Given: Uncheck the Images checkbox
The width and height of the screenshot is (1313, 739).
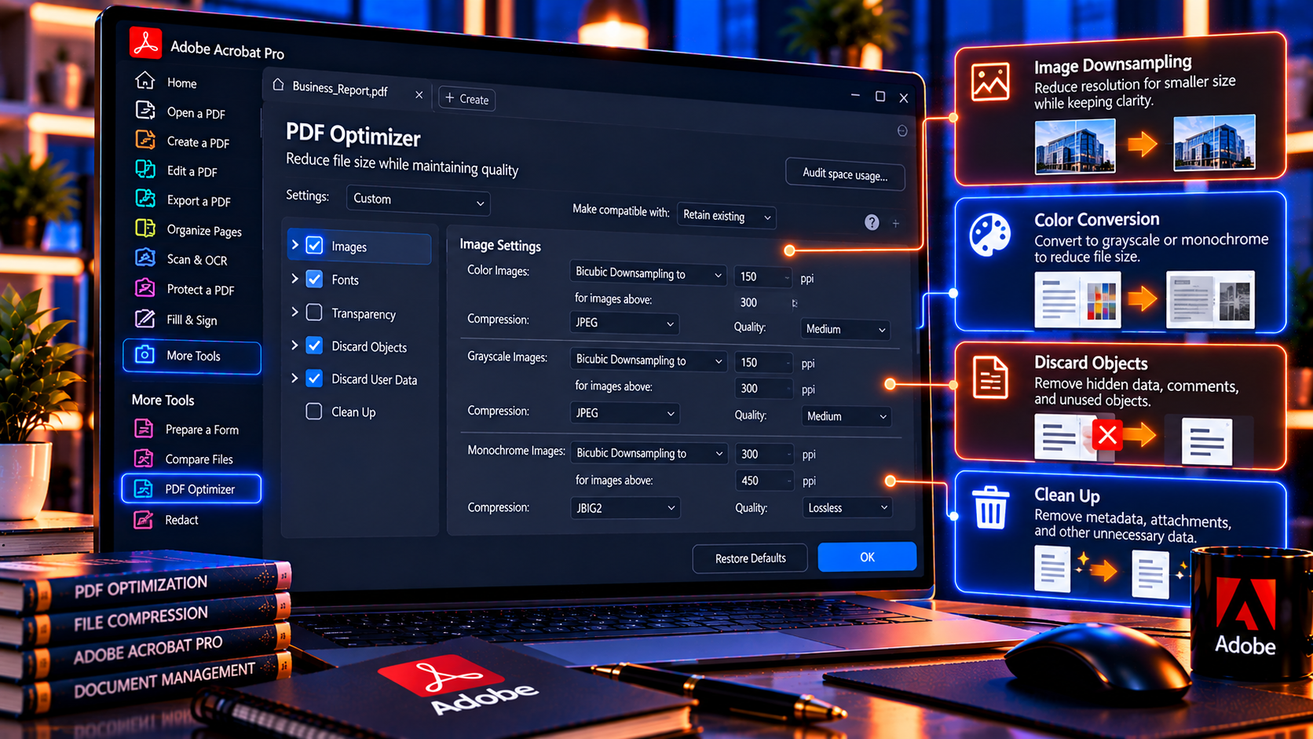Looking at the screenshot, I should click(314, 245).
